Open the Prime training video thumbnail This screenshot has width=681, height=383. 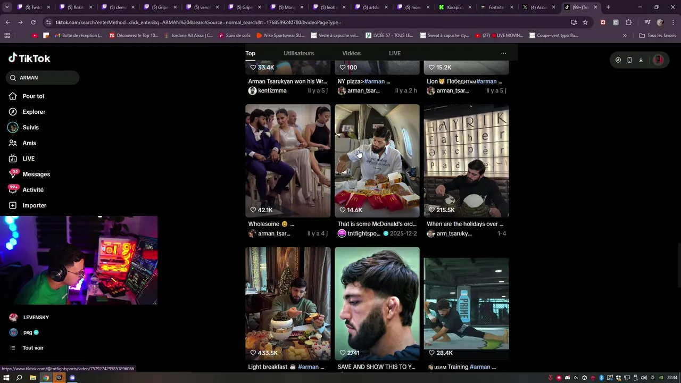coord(466,303)
